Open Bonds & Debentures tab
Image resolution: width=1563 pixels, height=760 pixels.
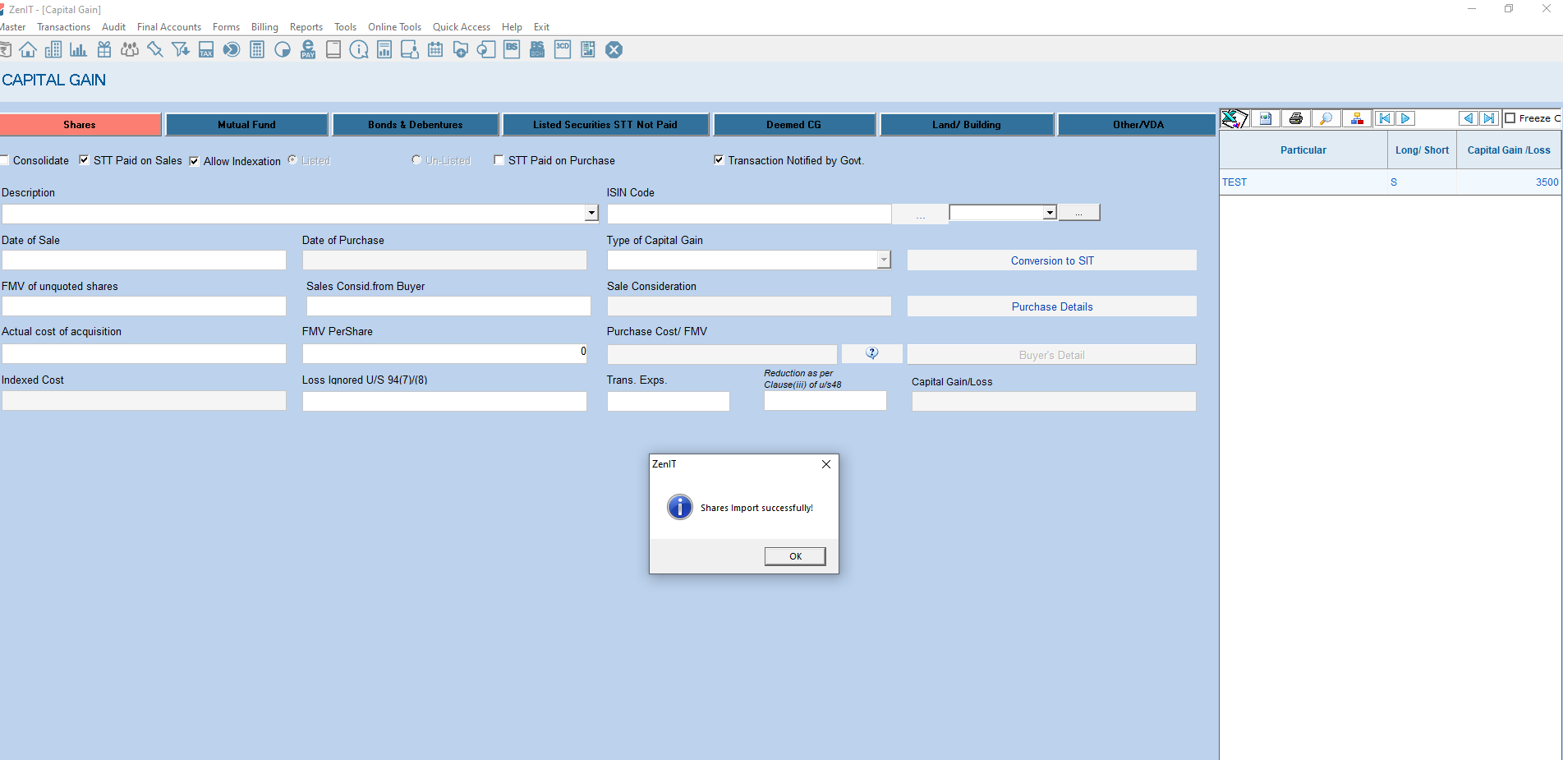tap(416, 125)
